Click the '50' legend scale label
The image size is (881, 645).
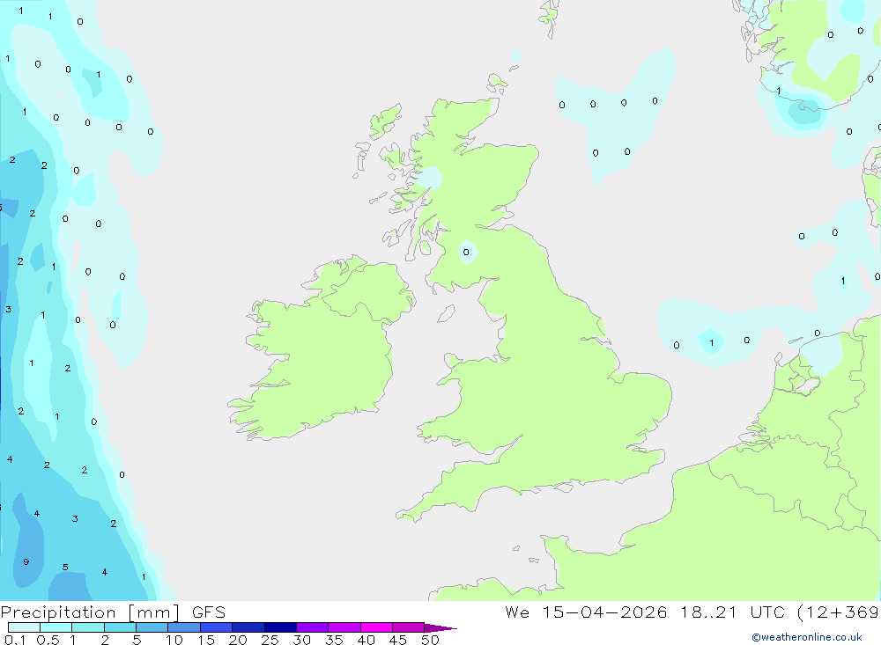(x=430, y=640)
